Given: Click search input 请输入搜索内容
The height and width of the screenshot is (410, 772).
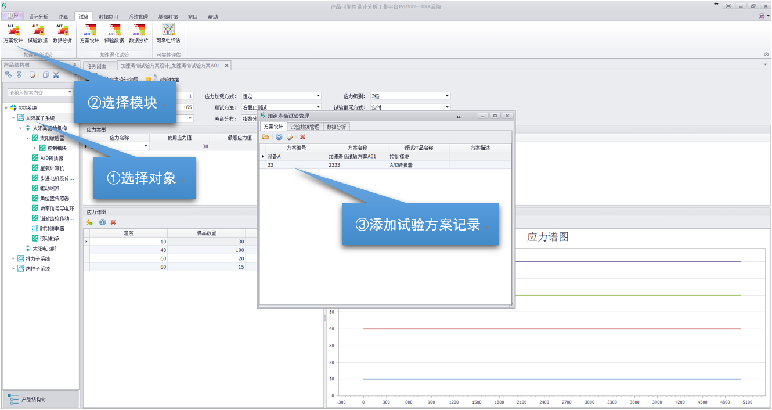Looking at the screenshot, I should [37, 92].
